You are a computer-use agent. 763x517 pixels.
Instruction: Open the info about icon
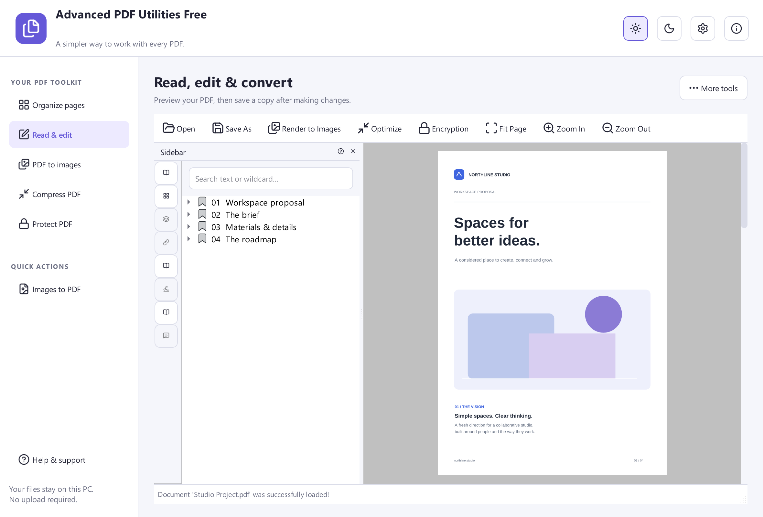pos(736,28)
